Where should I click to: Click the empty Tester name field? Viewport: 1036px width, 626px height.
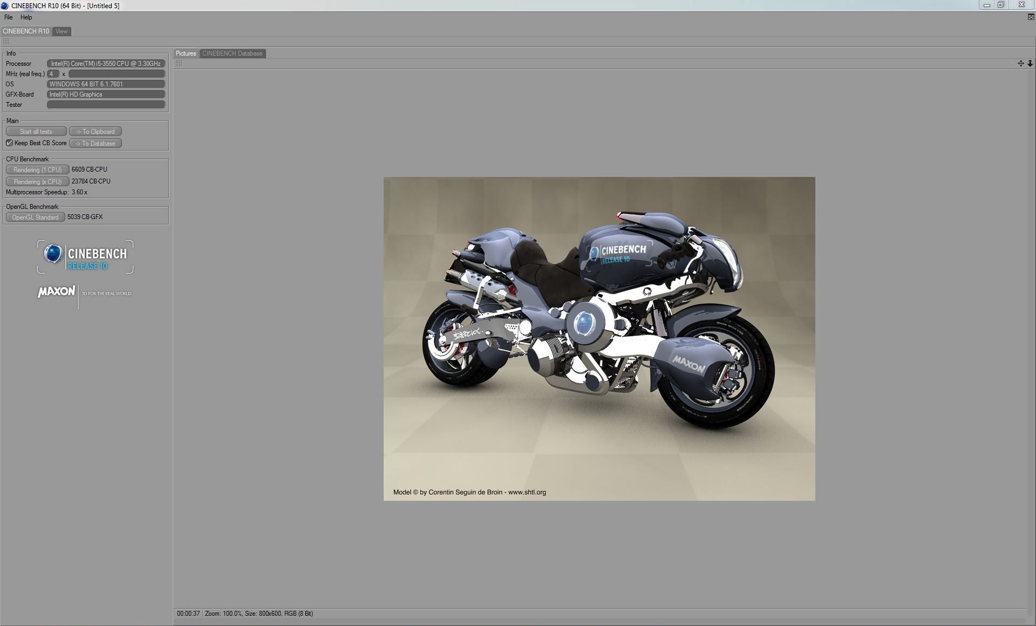point(106,105)
